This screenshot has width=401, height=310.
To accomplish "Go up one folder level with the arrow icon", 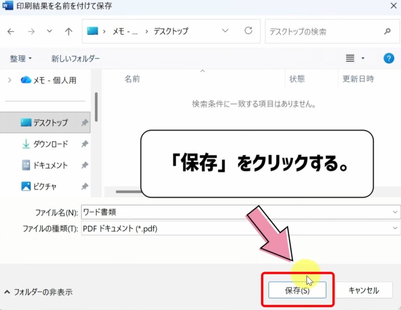I will [68, 31].
